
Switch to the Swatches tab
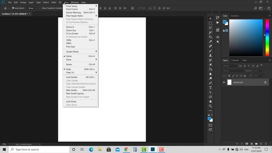pos(235,16)
